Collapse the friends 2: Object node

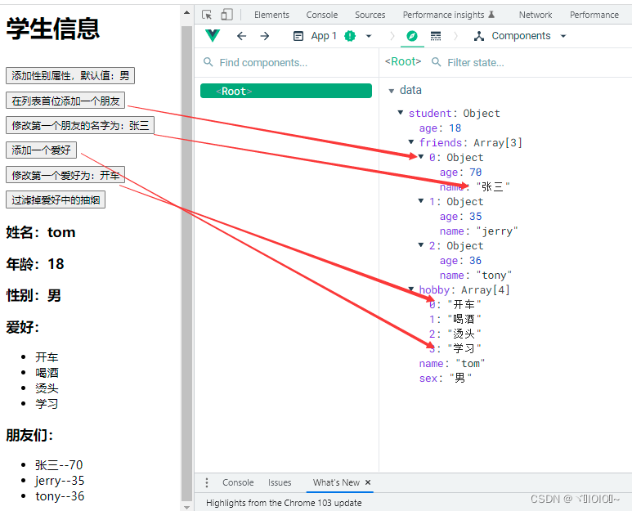tap(421, 244)
